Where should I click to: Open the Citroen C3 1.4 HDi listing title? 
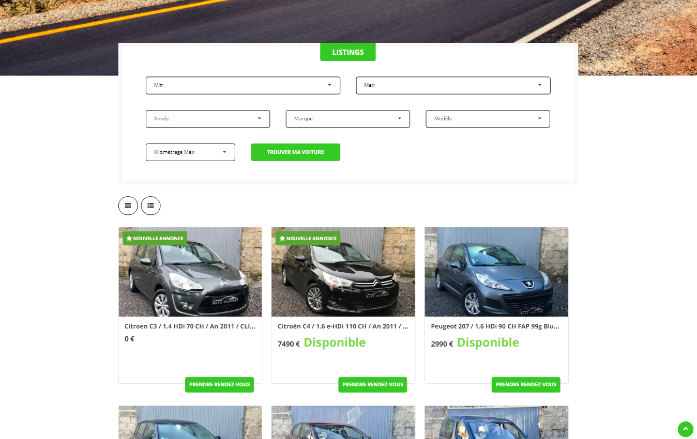[190, 326]
